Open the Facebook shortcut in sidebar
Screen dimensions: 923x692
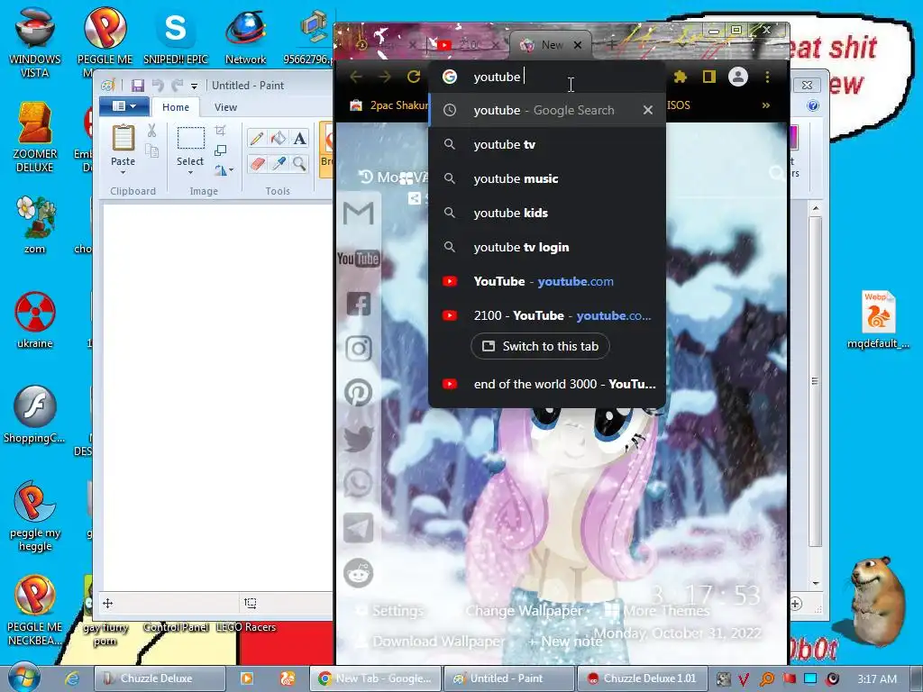point(359,304)
